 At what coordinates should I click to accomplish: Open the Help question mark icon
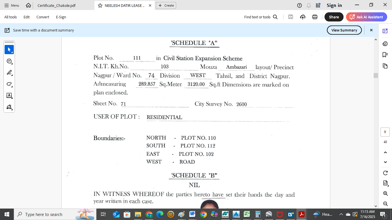300,5
